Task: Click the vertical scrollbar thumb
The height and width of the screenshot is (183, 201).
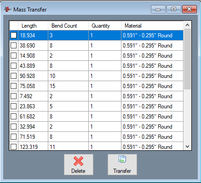Action: pyautogui.click(x=187, y=59)
